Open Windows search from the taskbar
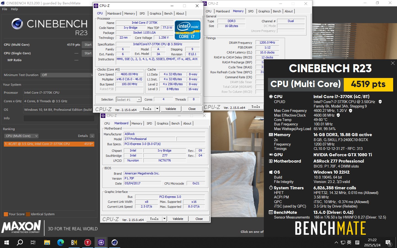The height and width of the screenshot is (248, 397). pos(20,242)
